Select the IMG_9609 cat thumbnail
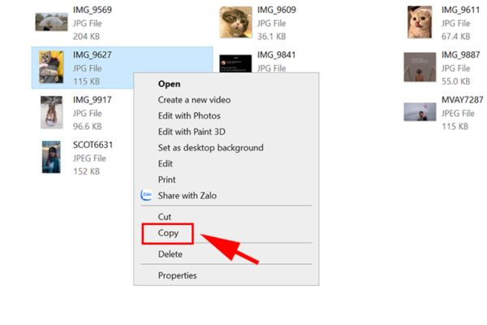This screenshot has height=325, width=487. [x=235, y=23]
